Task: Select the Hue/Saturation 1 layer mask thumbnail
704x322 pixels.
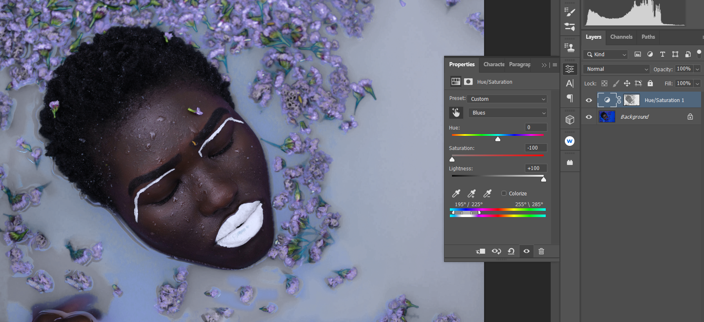Action: pos(632,100)
